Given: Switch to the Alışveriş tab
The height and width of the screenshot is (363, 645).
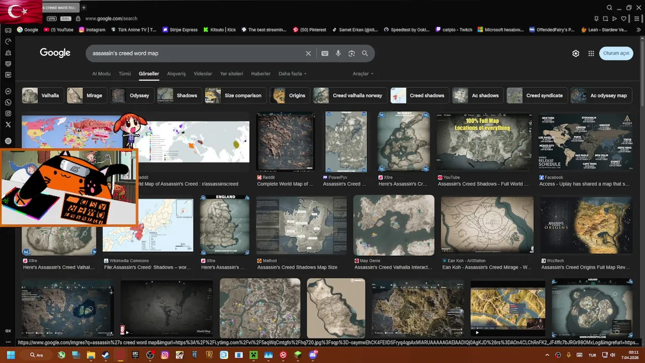Looking at the screenshot, I should pos(176,74).
